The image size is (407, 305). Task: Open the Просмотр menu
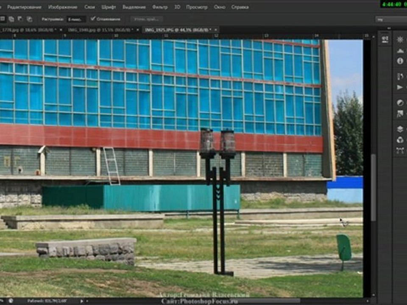(197, 7)
